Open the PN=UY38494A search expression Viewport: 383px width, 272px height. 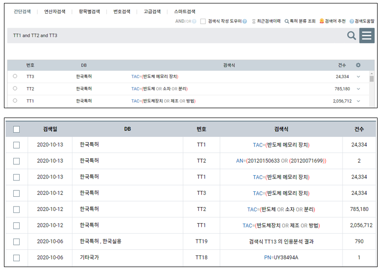[281, 257]
